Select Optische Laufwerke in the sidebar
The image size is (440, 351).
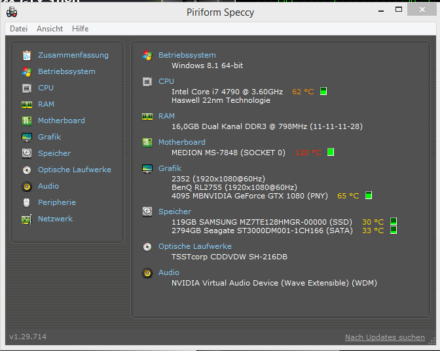click(x=75, y=170)
